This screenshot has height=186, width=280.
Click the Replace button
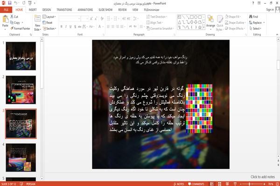tap(257, 23)
